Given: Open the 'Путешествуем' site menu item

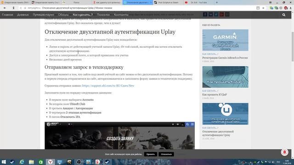Looking at the screenshot, I should 43,15.
